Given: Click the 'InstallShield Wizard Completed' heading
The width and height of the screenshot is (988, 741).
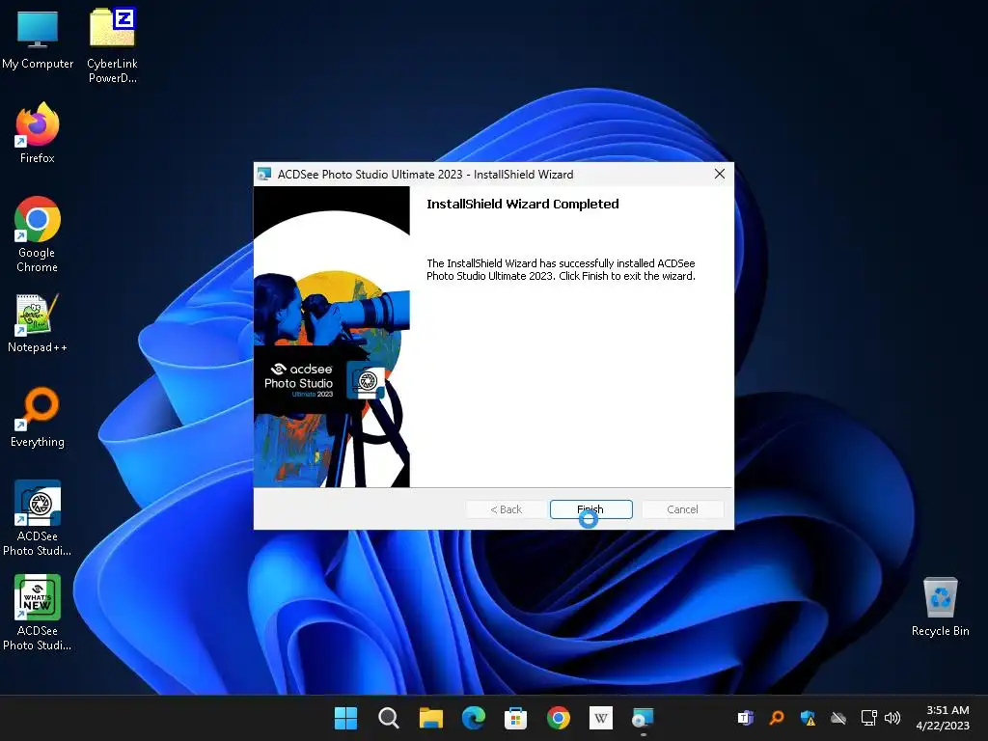Looking at the screenshot, I should pyautogui.click(x=522, y=204).
